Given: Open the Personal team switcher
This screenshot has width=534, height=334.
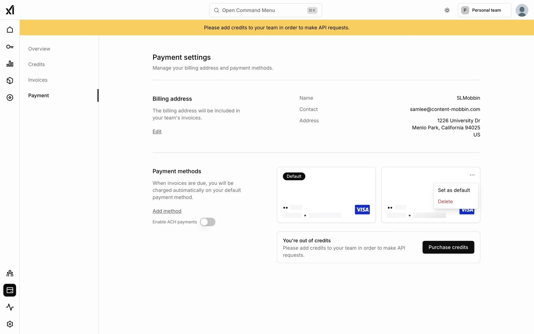Looking at the screenshot, I should point(484,10).
